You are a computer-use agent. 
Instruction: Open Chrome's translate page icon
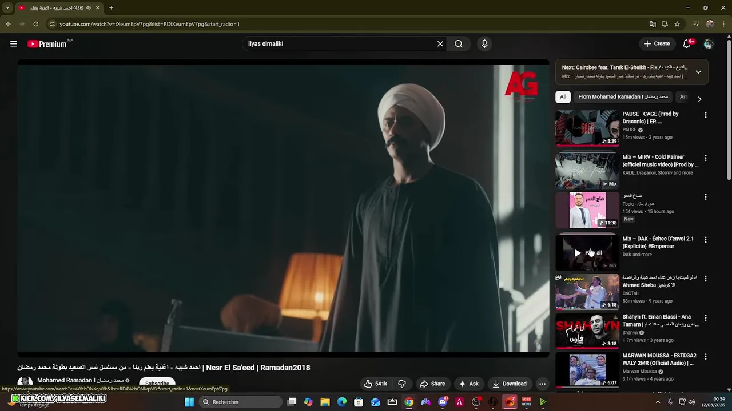653,24
